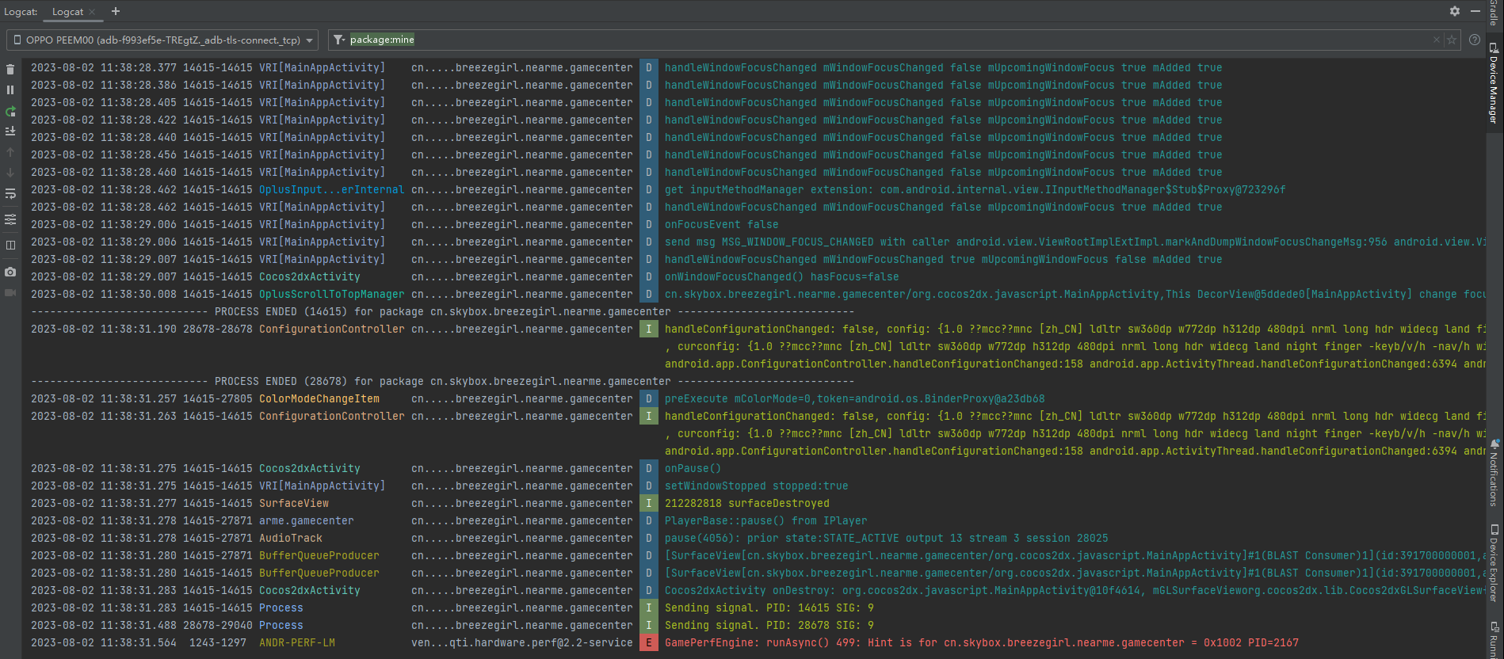Viewport: 1504px width, 659px height.
Task: Click the 'ANDR-PERF-LM' tag
Action: [x=296, y=642]
